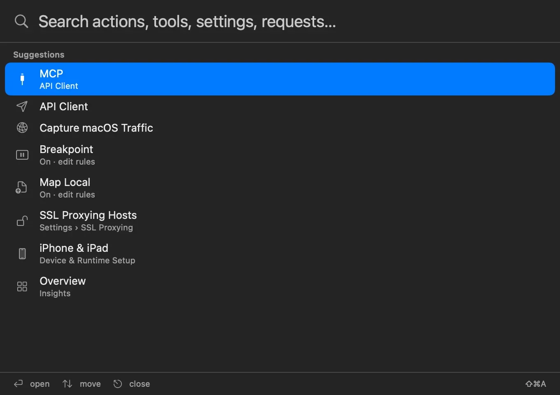560x395 pixels.
Task: Click the ⇧⌘A shortcut hint
Action: [536, 384]
